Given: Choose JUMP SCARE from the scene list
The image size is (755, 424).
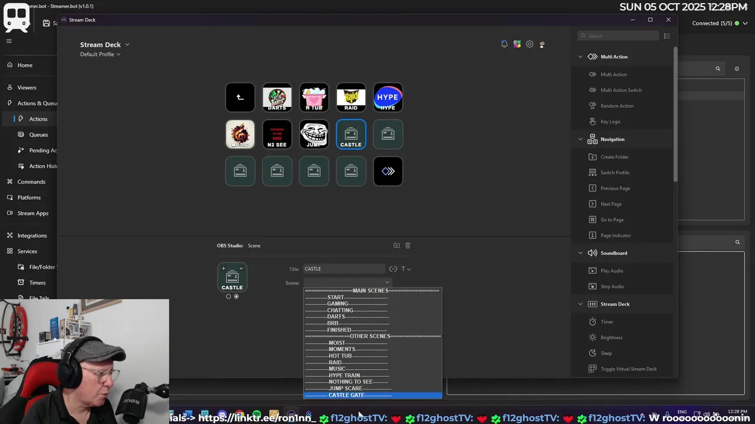Looking at the screenshot, I should pos(373,389).
